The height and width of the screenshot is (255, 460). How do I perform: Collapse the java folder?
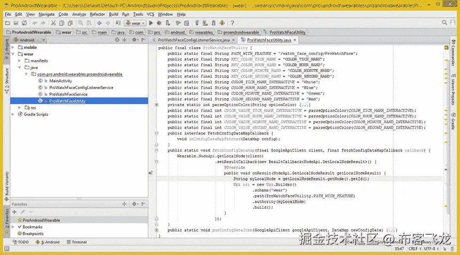(x=20, y=68)
